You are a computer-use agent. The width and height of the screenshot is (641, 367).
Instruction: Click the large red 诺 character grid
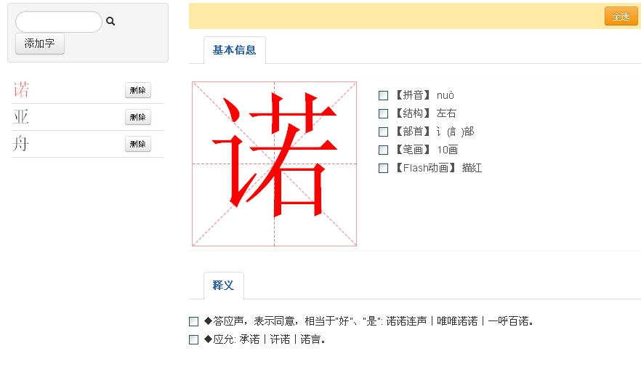[274, 164]
